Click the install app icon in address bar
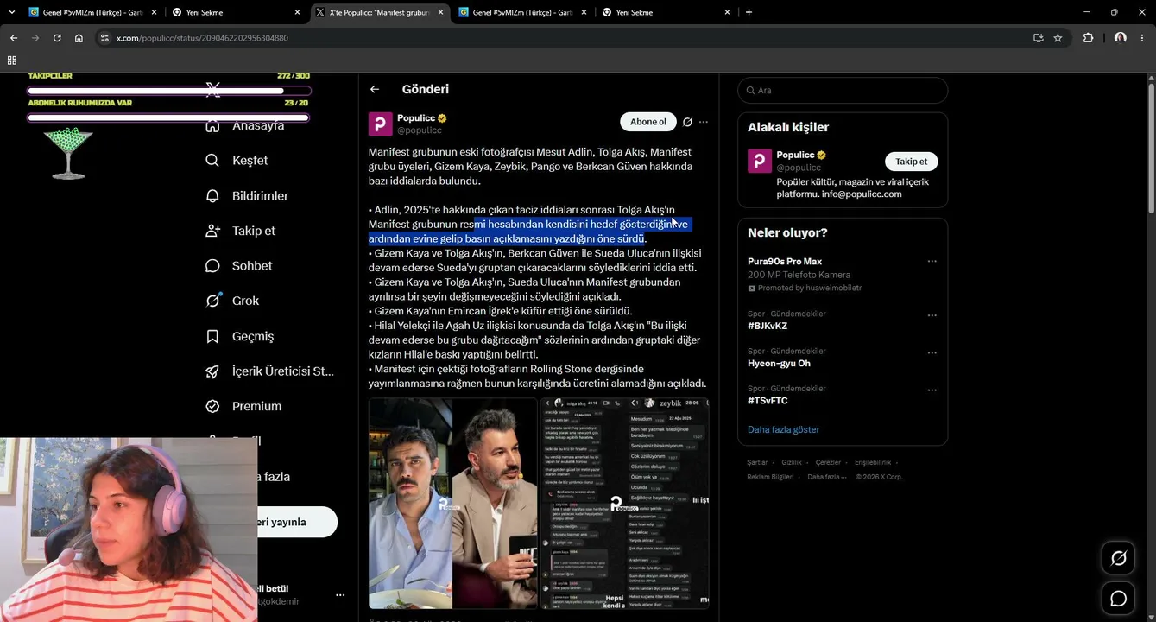This screenshot has width=1156, height=622. coord(1038,38)
